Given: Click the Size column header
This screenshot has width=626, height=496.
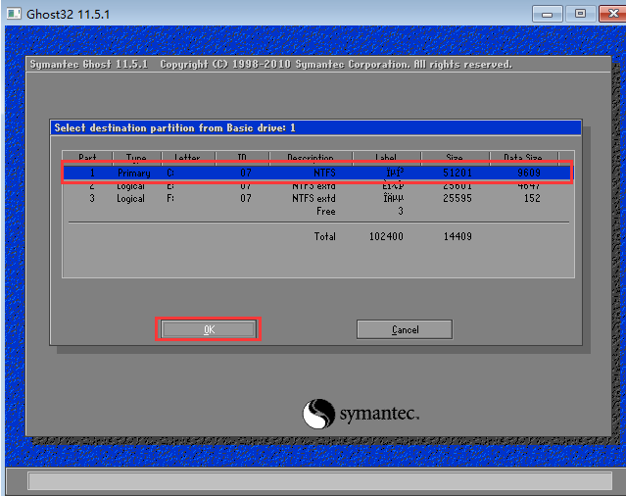Looking at the screenshot, I should point(454,158).
